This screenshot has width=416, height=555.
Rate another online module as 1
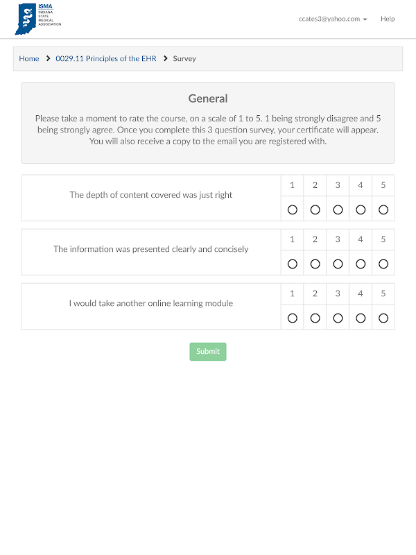pyautogui.click(x=292, y=318)
